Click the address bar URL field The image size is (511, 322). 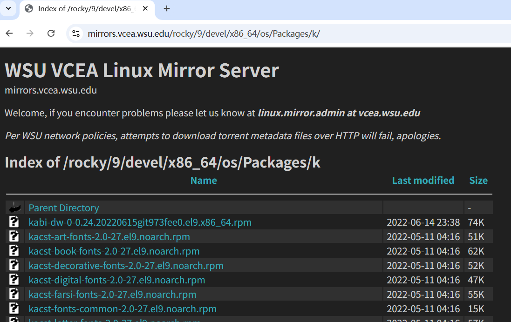[x=204, y=34]
